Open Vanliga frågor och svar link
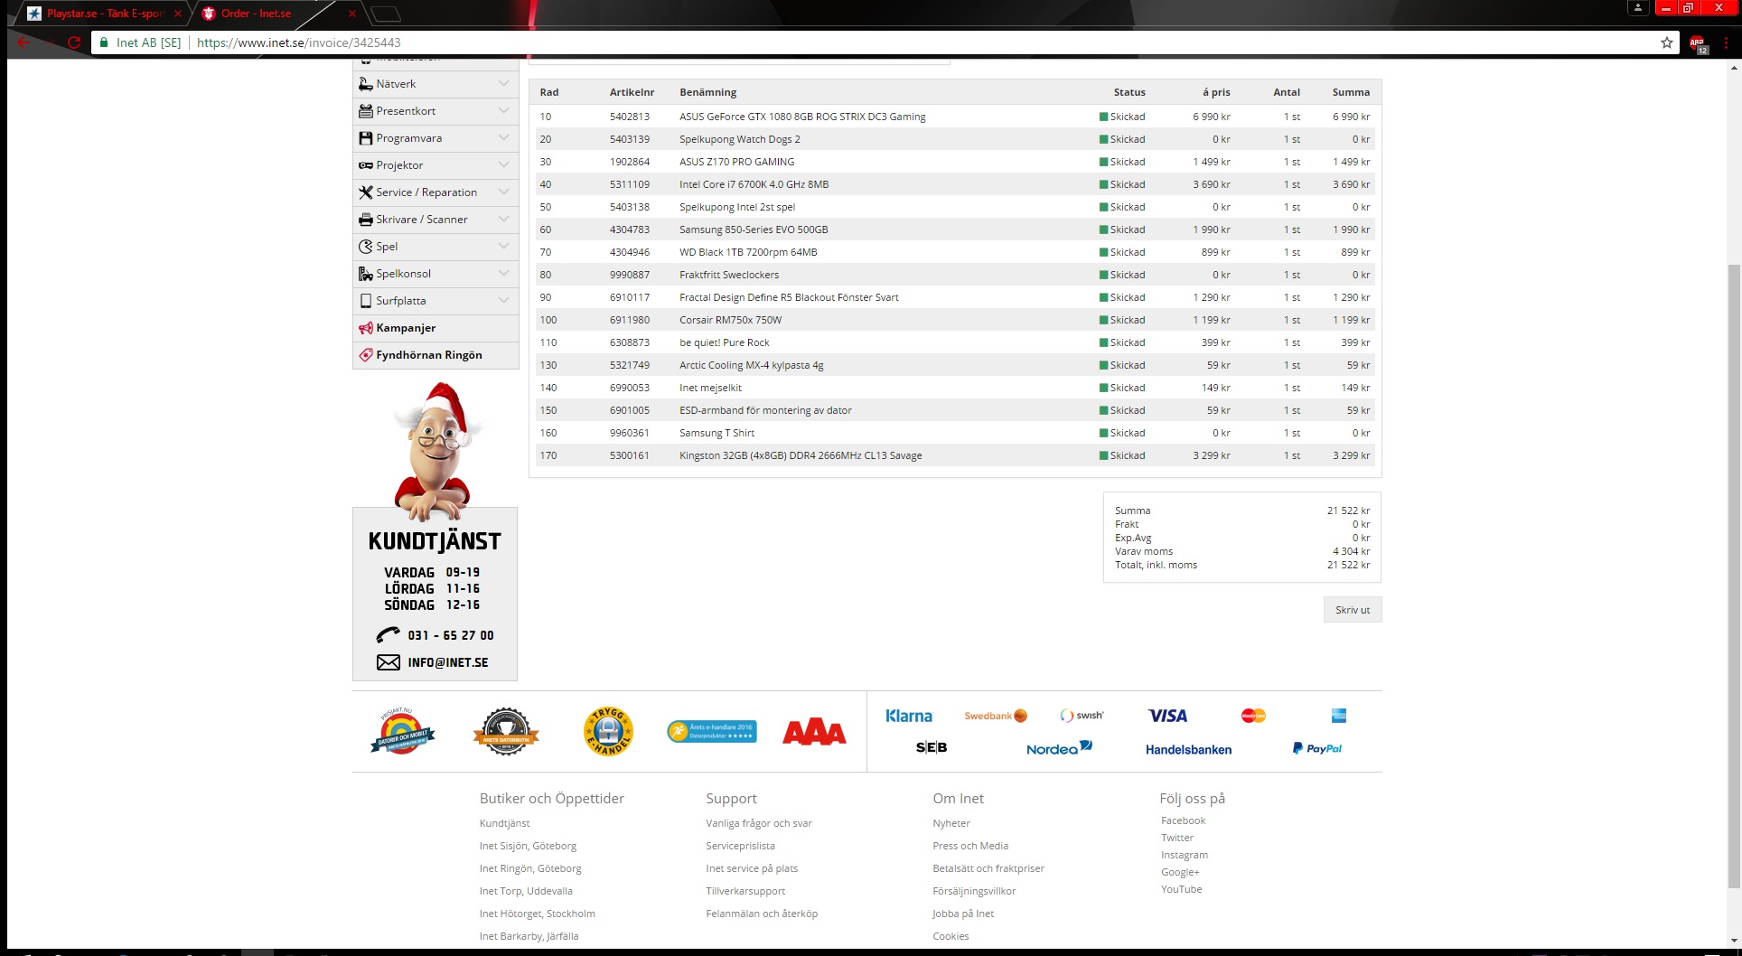1742x956 pixels. pos(759,823)
